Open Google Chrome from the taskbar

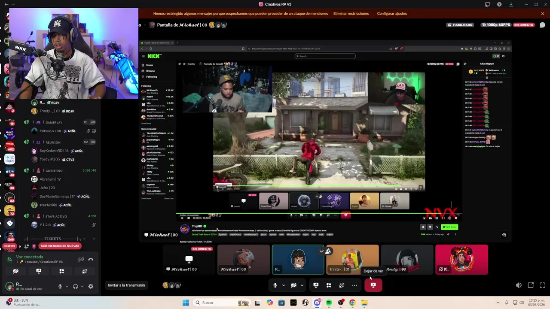[352, 303]
